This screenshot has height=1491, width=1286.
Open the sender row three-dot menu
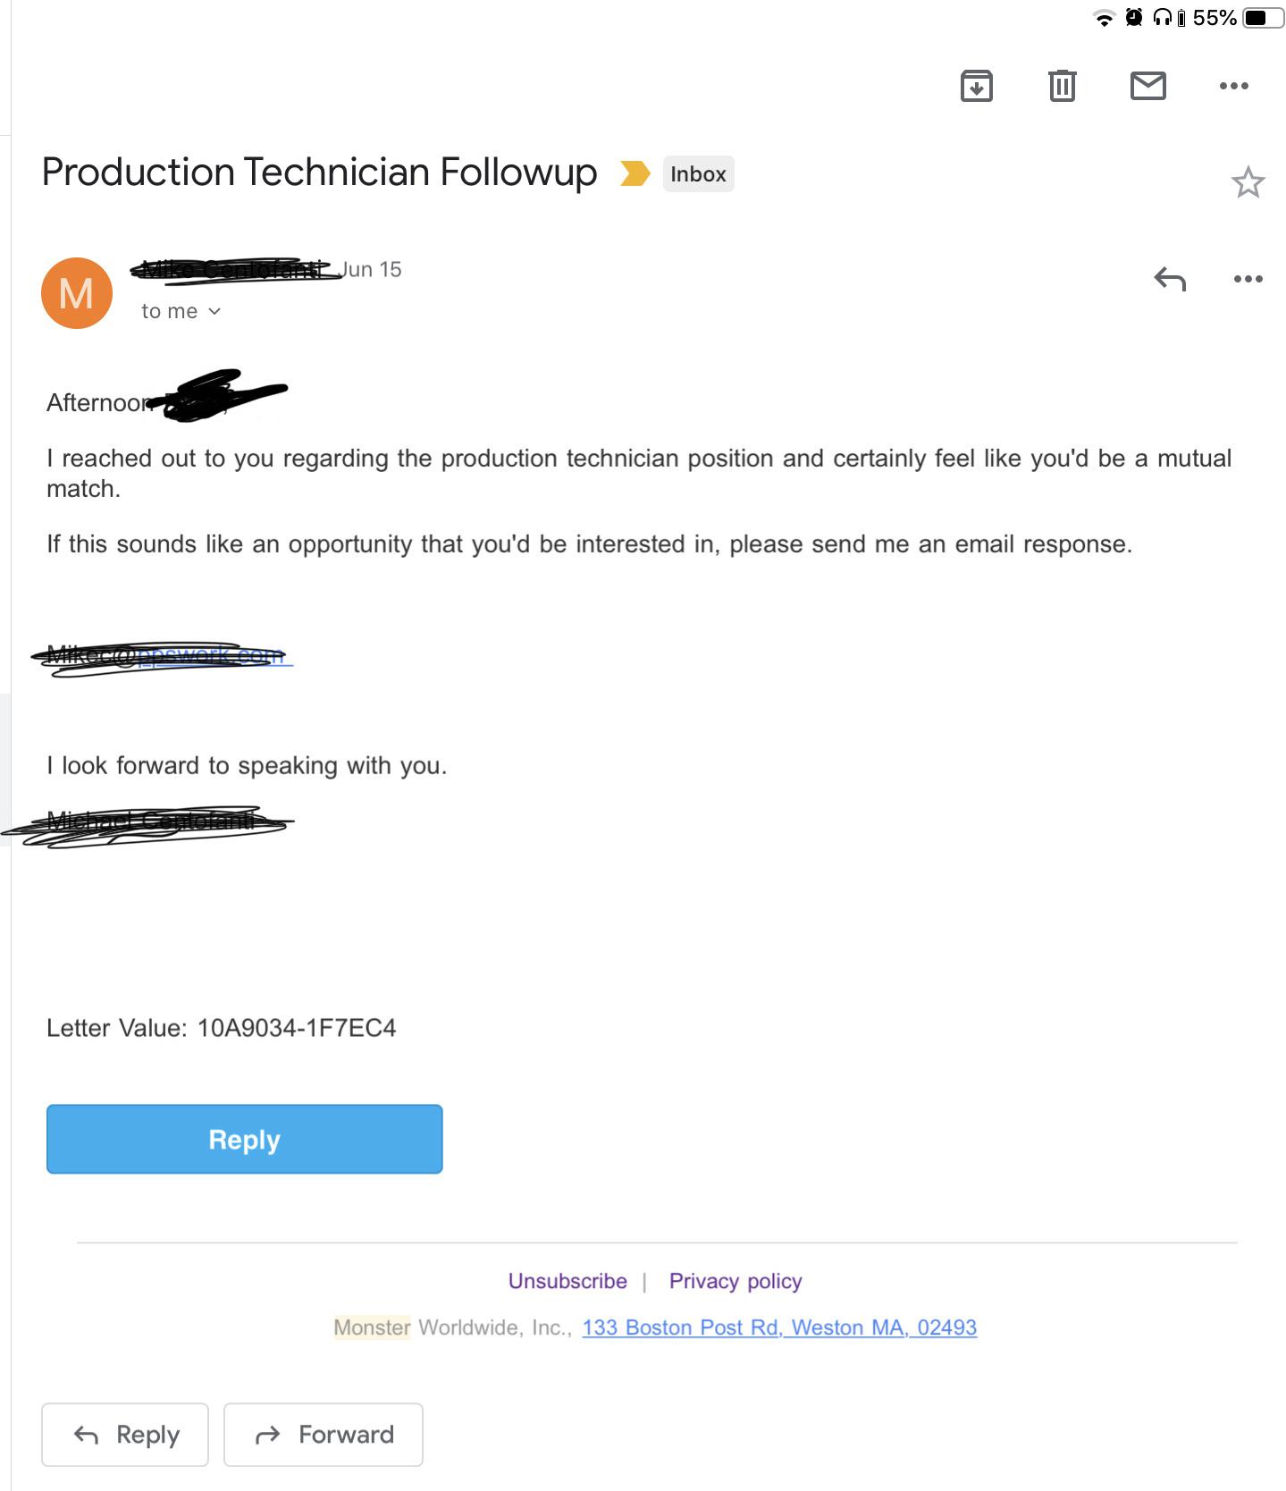pos(1248,279)
